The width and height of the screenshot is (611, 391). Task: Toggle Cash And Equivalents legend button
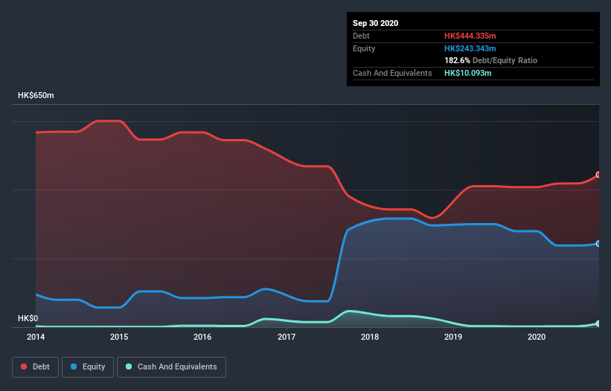click(171, 367)
